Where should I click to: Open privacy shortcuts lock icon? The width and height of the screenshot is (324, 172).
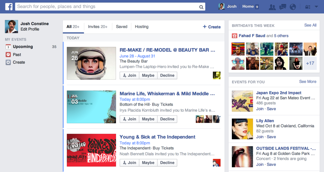point(308,7)
